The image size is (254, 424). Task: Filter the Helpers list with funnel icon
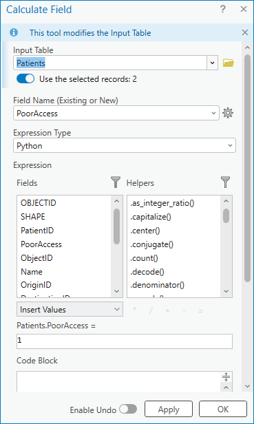tap(225, 182)
